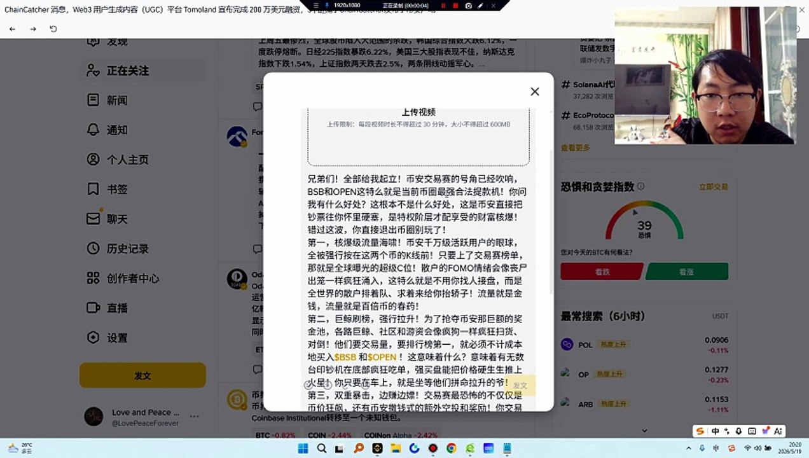Open the Chrome icon in the taskbar

452,448
